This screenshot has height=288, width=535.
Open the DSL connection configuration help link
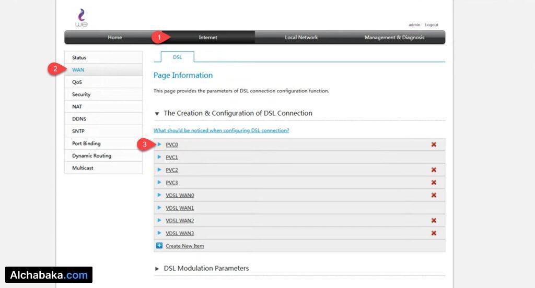(221, 130)
